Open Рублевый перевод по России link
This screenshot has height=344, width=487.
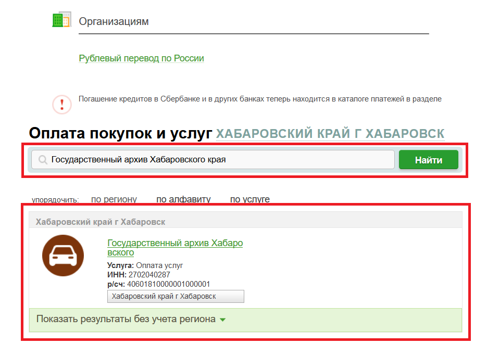click(141, 58)
